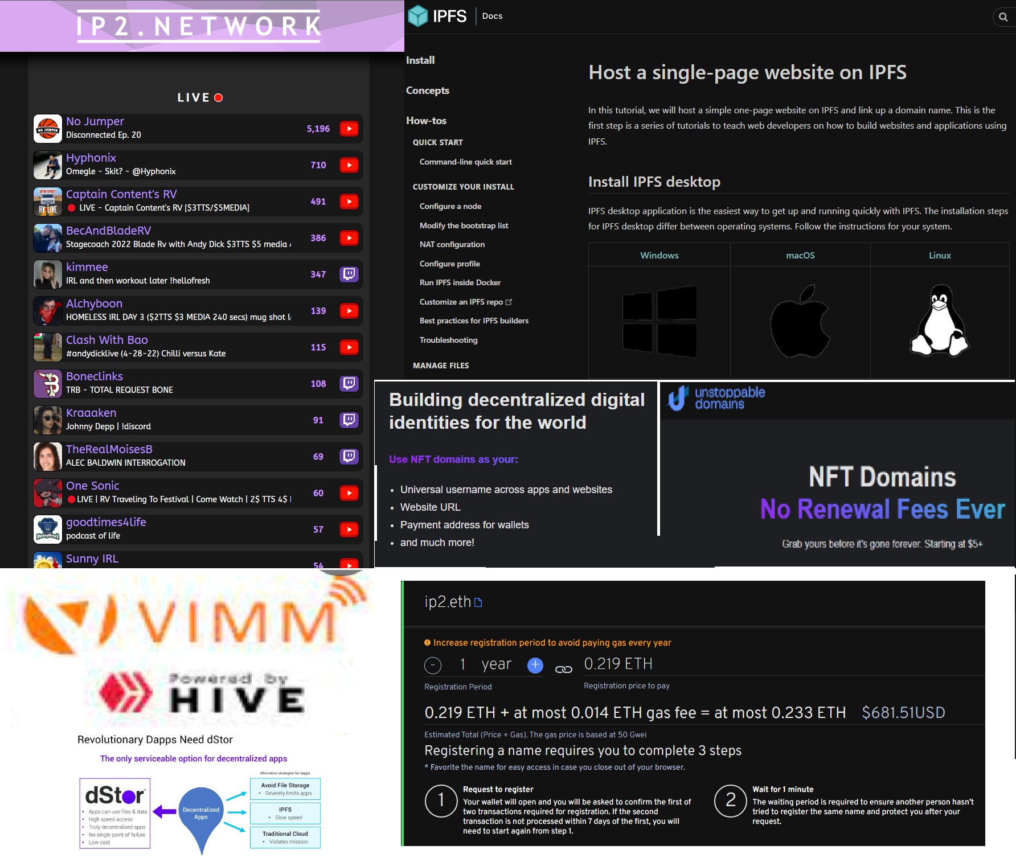1016x862 pixels.
Task: Click YouTube icon on Captain Content's RV row
Action: pyautogui.click(x=349, y=202)
